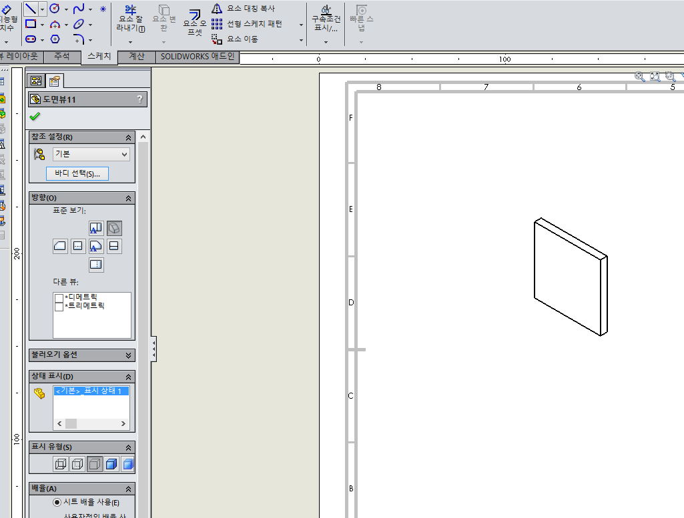Click 요소 대칭 복사 mirror entities

(244, 8)
